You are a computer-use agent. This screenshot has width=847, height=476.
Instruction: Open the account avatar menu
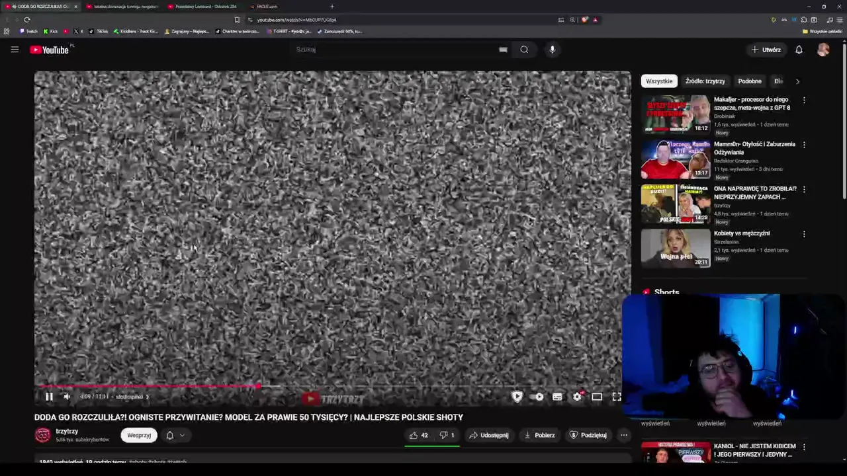823,50
